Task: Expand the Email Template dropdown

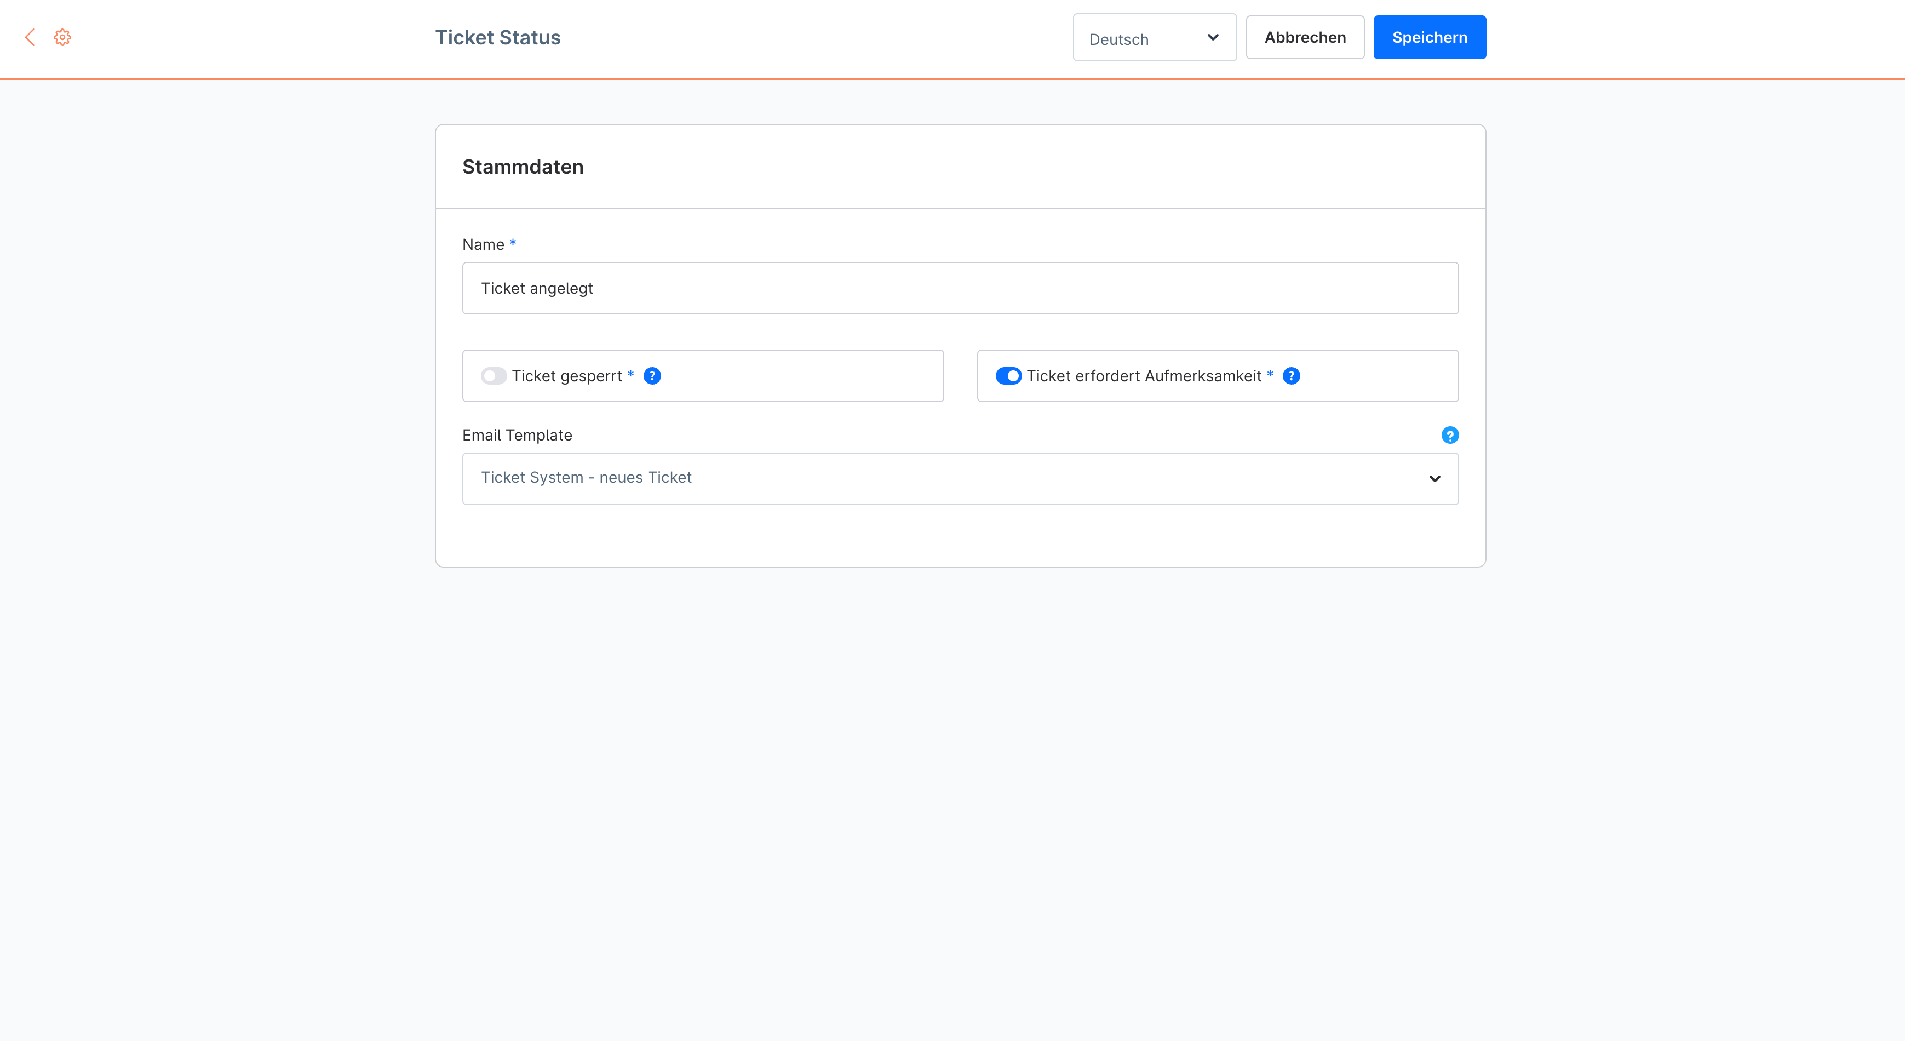Action: (960, 479)
